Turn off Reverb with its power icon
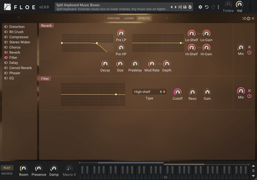Viewport: 257px width, 180px height. 249,52
